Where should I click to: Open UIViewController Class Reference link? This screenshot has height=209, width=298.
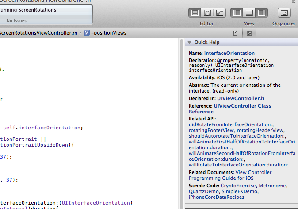tap(230, 108)
